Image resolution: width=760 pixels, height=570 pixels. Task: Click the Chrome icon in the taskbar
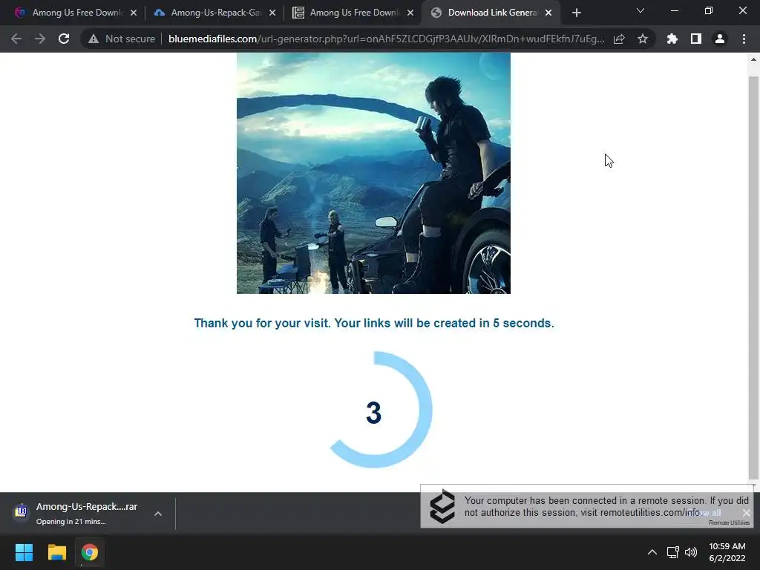pyautogui.click(x=90, y=552)
